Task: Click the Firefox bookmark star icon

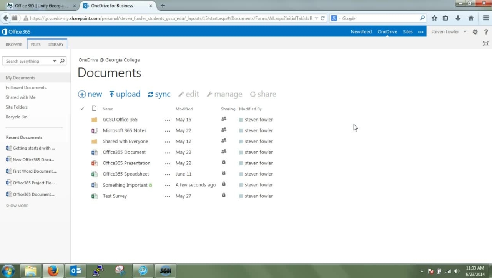Action: (x=434, y=18)
